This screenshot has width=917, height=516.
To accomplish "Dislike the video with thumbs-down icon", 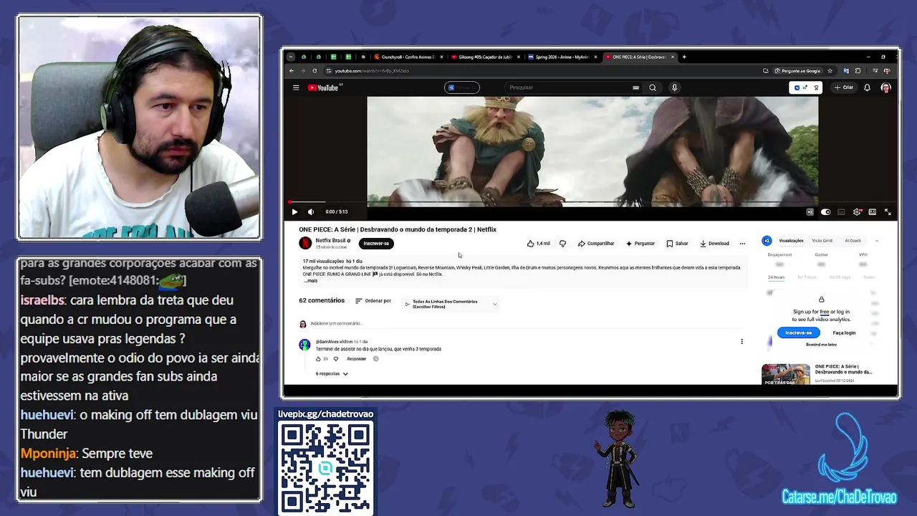I will 562,244.
